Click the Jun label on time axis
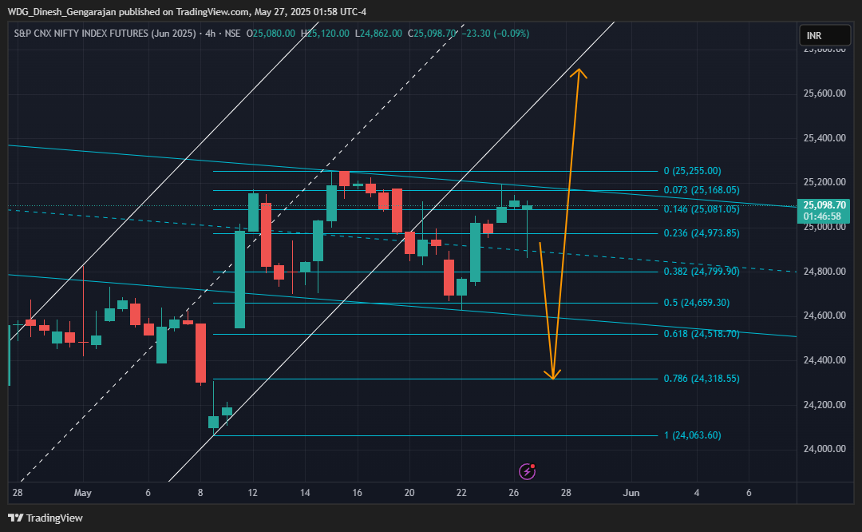Screen dimensions: 862x532 tap(631, 493)
